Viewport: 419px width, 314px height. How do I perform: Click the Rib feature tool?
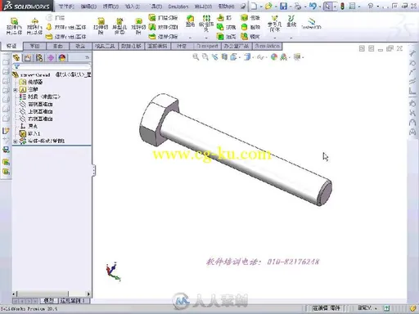[224, 18]
